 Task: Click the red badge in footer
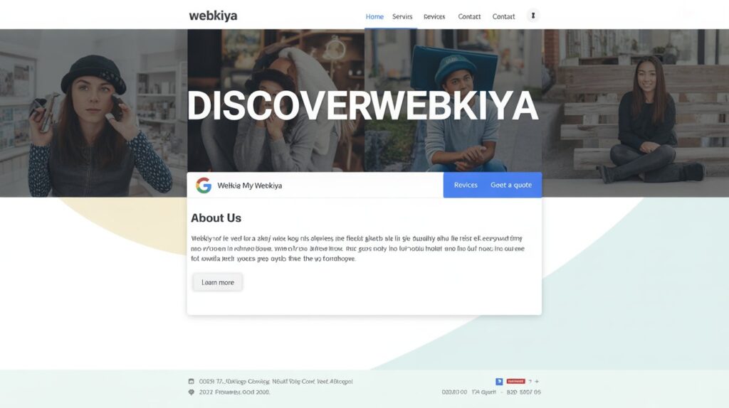515,381
